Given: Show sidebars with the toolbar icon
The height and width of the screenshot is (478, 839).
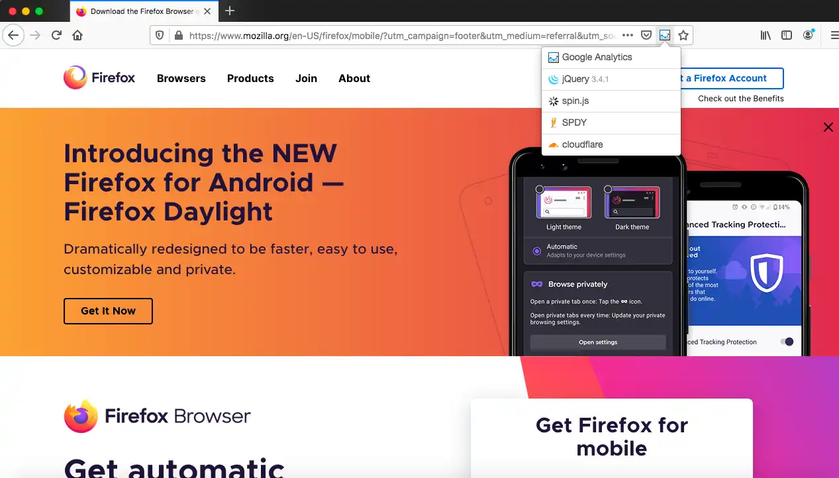Looking at the screenshot, I should tap(787, 35).
